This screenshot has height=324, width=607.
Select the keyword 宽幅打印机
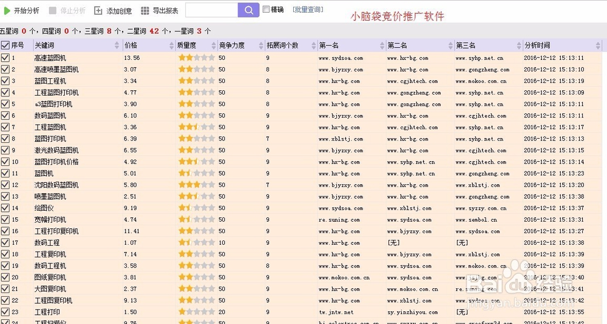pyautogui.click(x=50, y=219)
